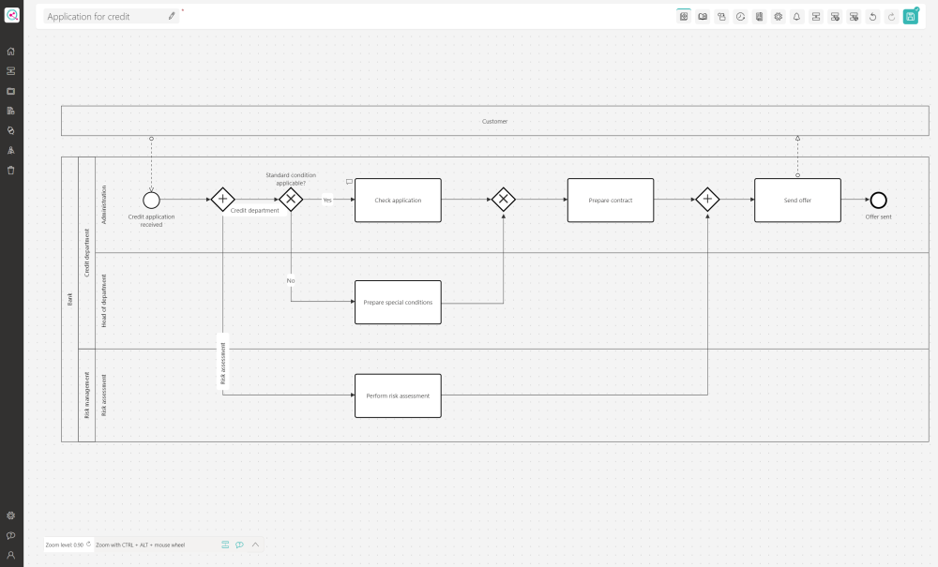Open settings gear at bottom of sidebar
938x567 pixels.
click(x=10, y=515)
